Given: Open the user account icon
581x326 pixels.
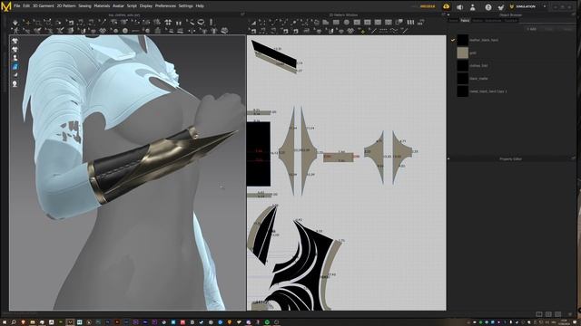Looking at the screenshot, I should coord(472,7).
